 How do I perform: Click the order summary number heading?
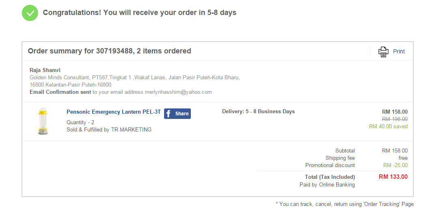(x=109, y=51)
